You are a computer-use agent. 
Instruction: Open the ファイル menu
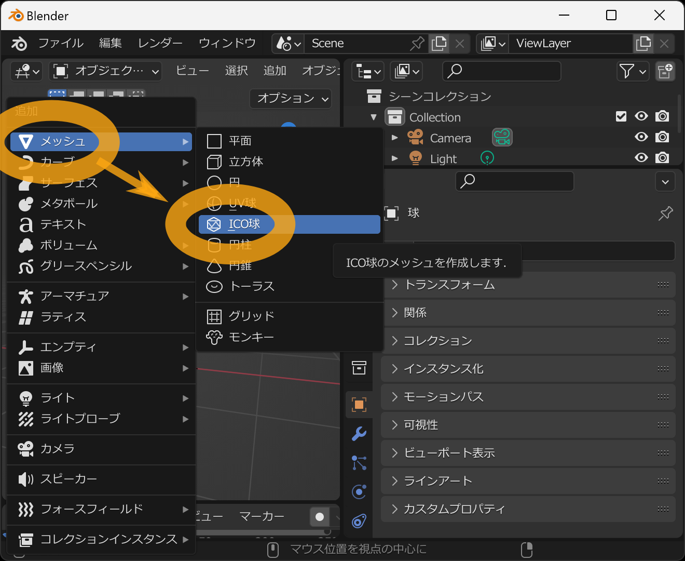(x=61, y=43)
